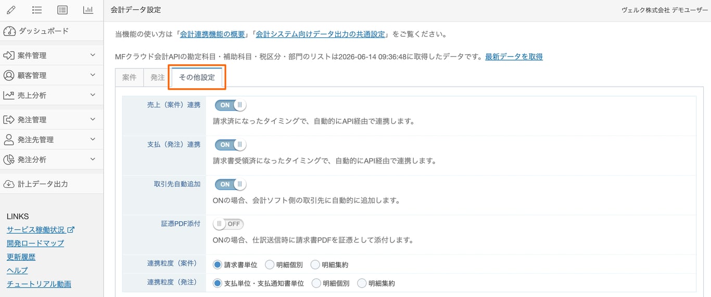Disable 取引先自動追加 switch
711x297 pixels.
[231, 184]
